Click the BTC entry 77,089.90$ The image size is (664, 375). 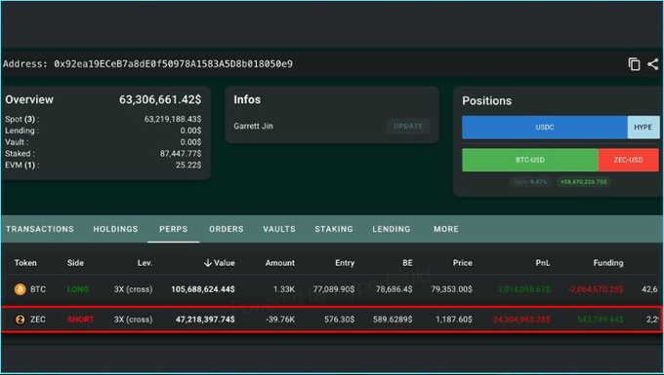click(334, 289)
